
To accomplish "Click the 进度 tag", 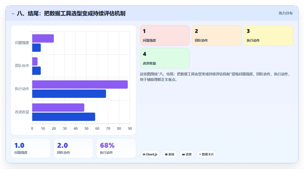I will click(187, 154).
